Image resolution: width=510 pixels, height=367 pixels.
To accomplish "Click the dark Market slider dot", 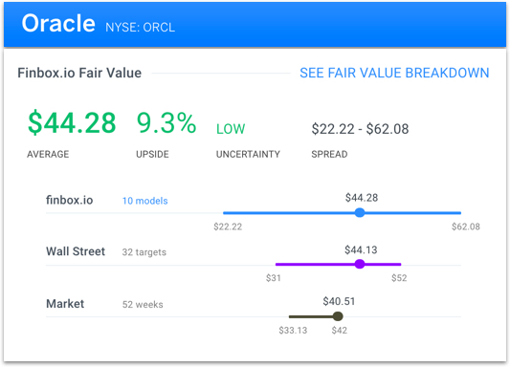I will [x=338, y=316].
